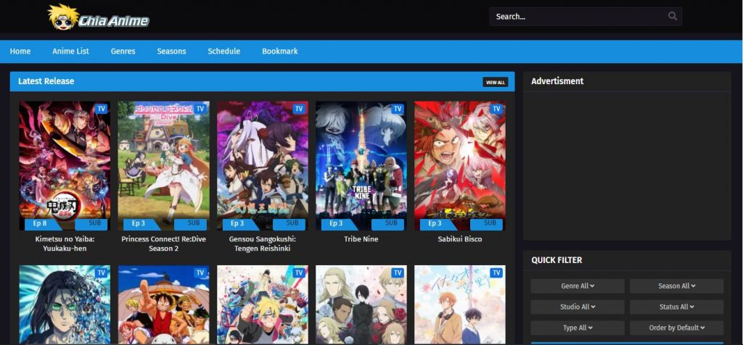Screen dimensions: 743x345
Task: Open the One Piece straw hat poster
Action: click(x=163, y=304)
